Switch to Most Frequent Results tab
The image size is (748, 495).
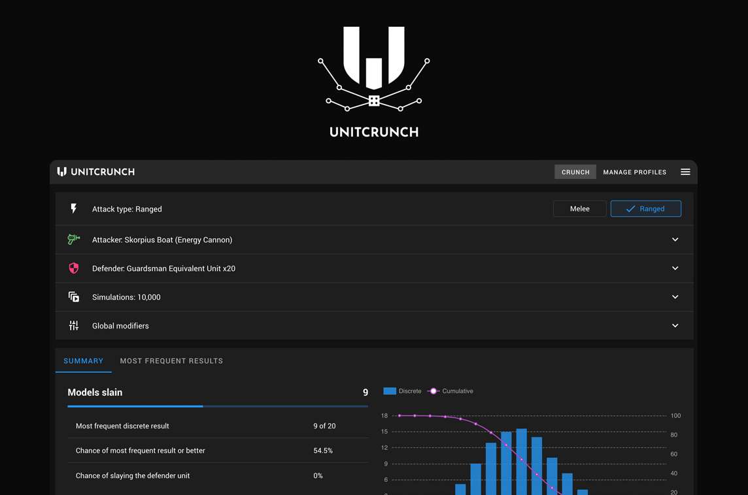[171, 360]
